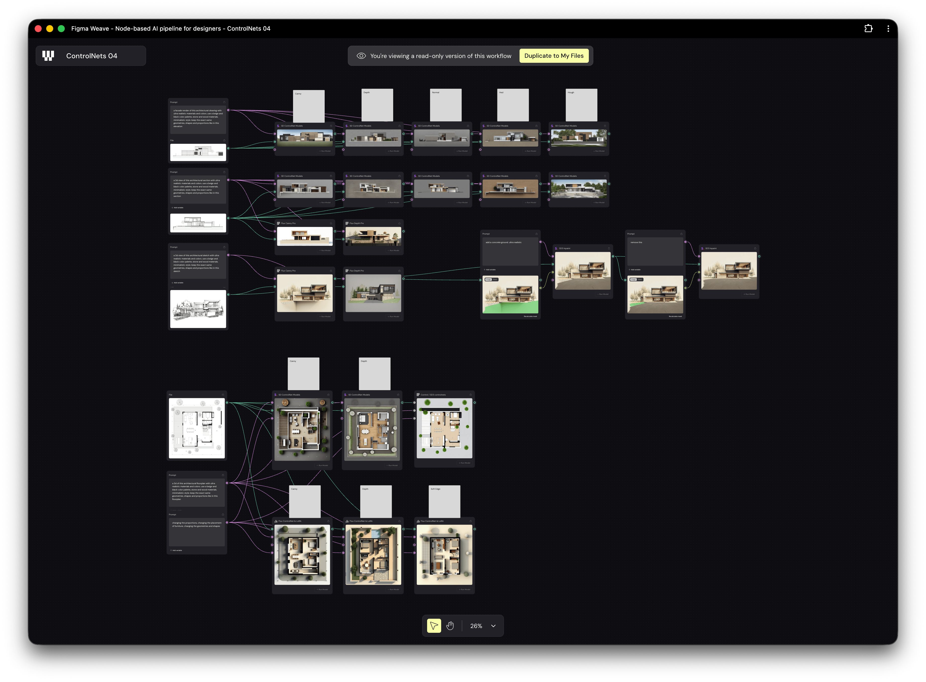Screen dimensions: 926x682
Task: Click the Duplicate to My Files button
Action: 554,55
